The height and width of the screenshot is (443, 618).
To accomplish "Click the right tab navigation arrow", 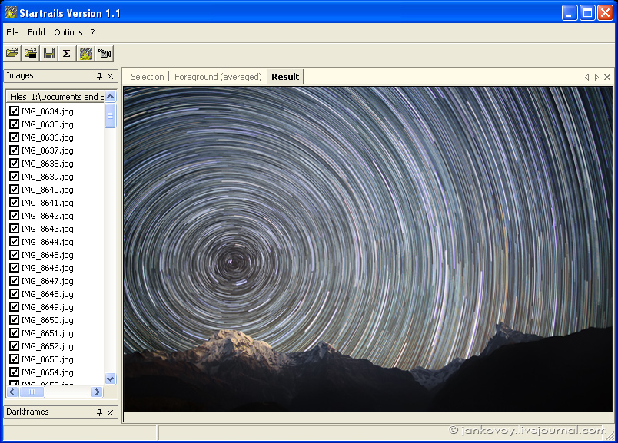I will click(x=596, y=77).
